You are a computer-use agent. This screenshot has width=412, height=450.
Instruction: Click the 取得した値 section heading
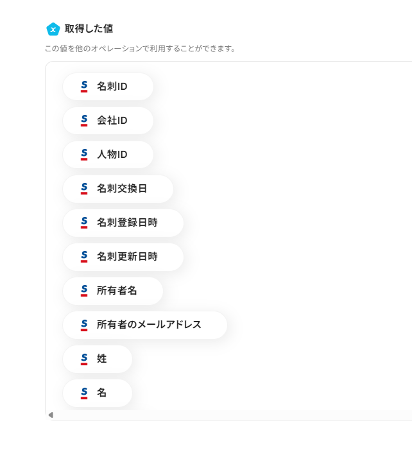point(89,29)
